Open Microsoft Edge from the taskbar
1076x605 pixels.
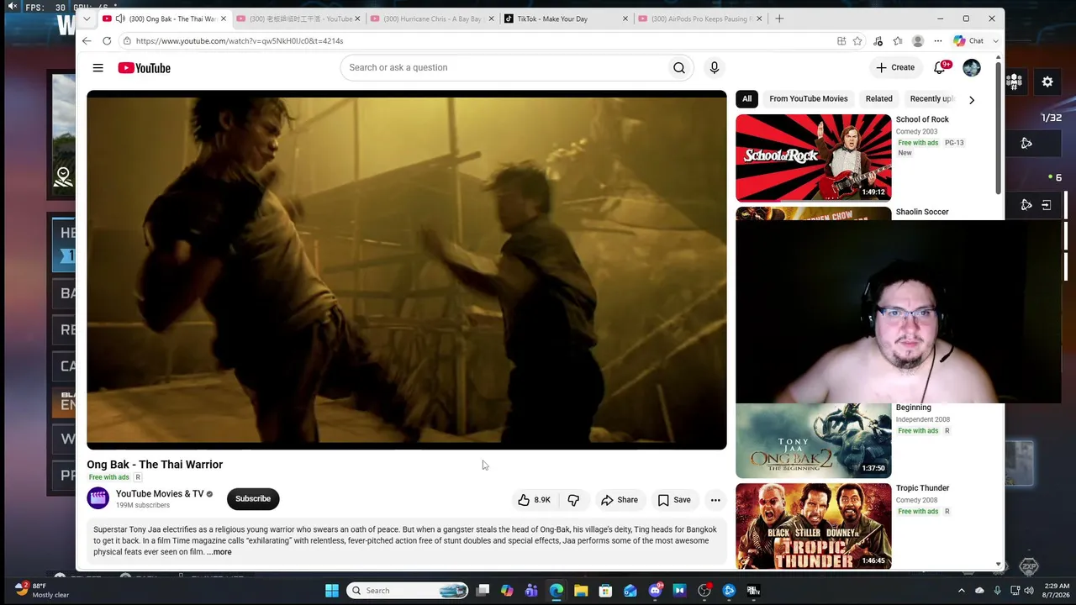[556, 591]
